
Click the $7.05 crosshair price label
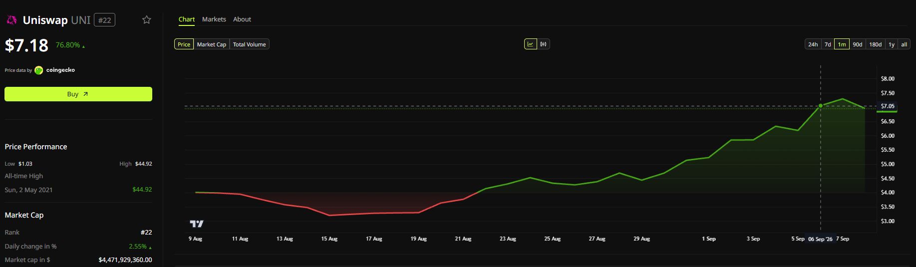(x=888, y=106)
